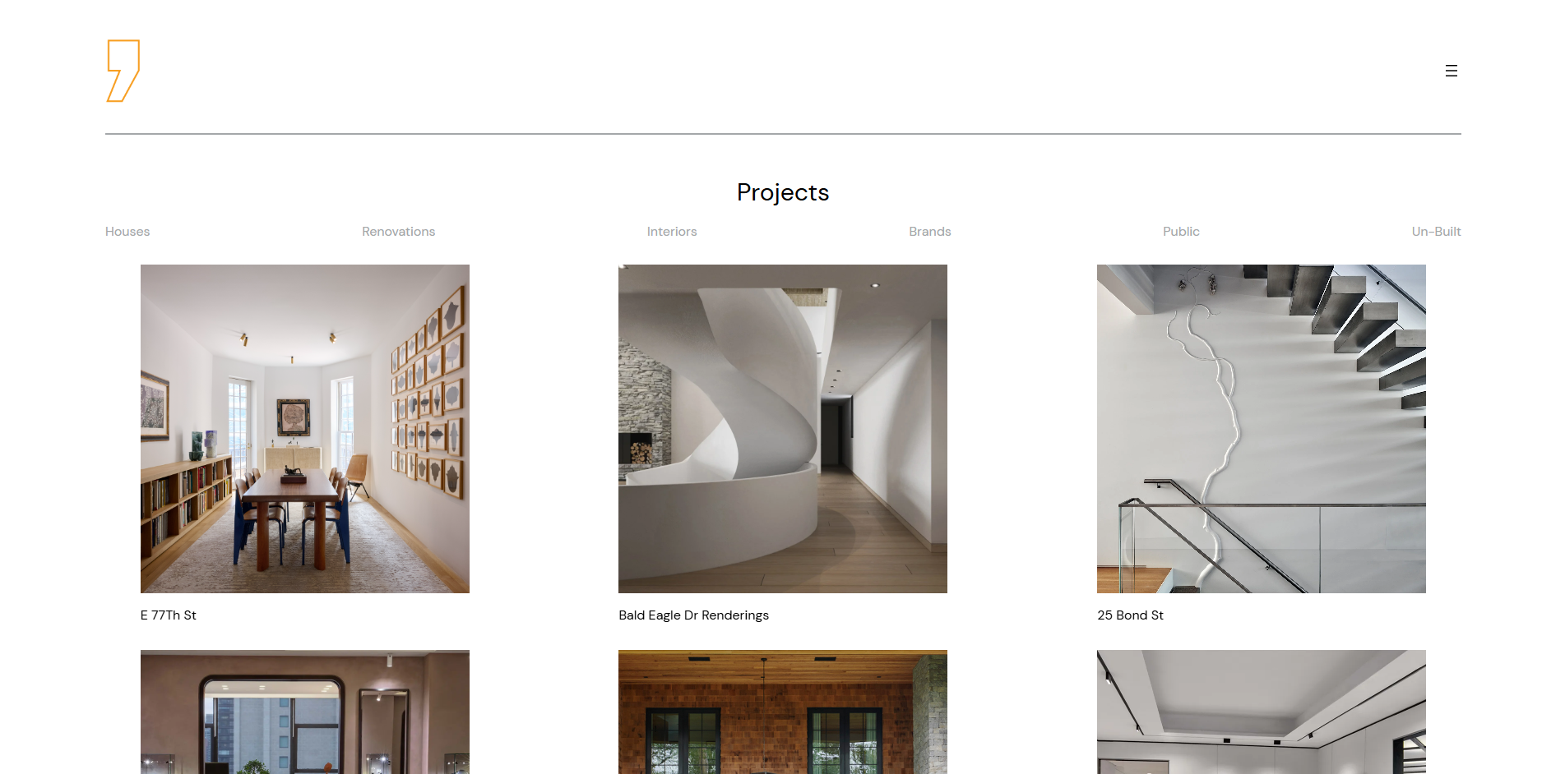
Task: Open the brick wall wood ceiling thumbnail
Action: coord(783,712)
